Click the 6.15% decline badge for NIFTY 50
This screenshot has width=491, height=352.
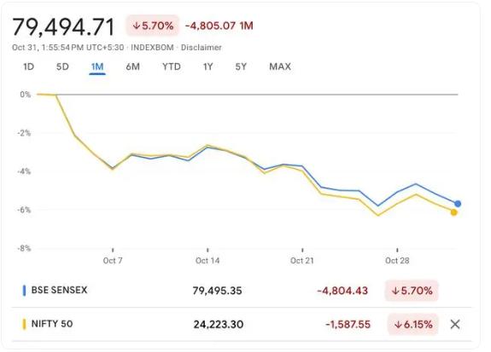coord(413,324)
